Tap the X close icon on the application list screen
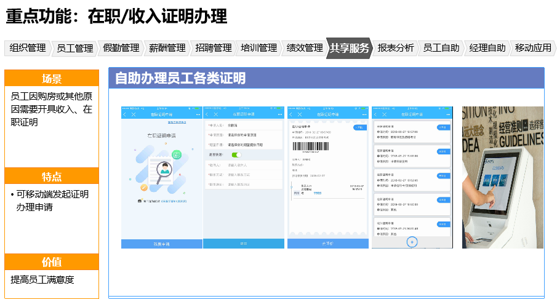This screenshot has width=557, height=299. tap(384, 114)
